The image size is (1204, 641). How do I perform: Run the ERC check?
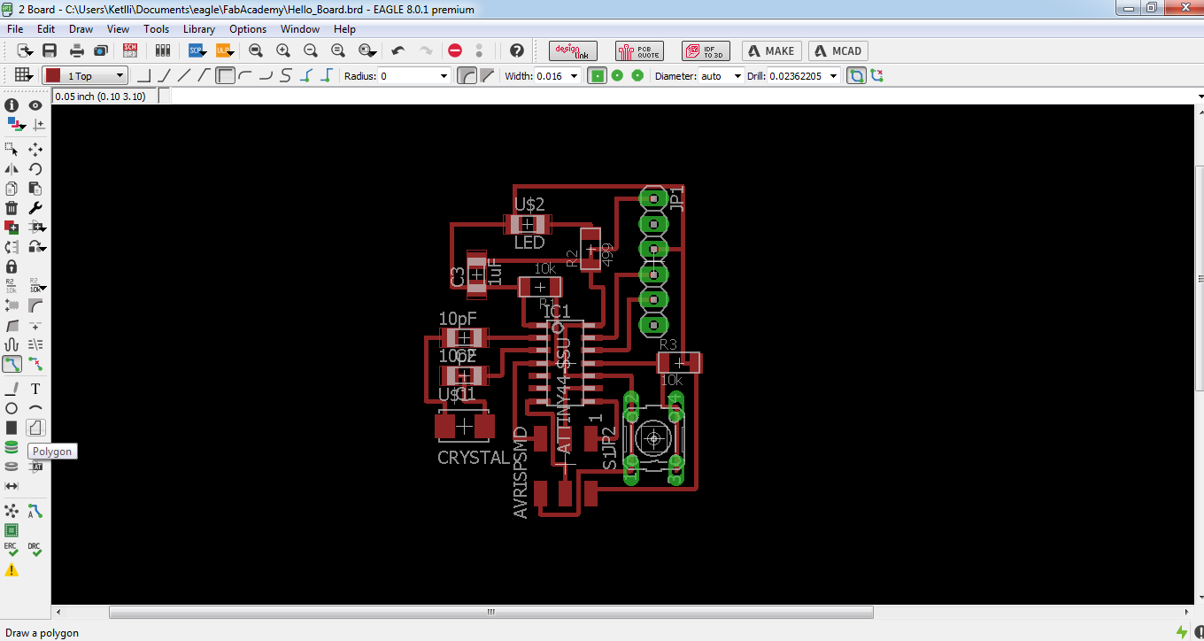[x=12, y=550]
